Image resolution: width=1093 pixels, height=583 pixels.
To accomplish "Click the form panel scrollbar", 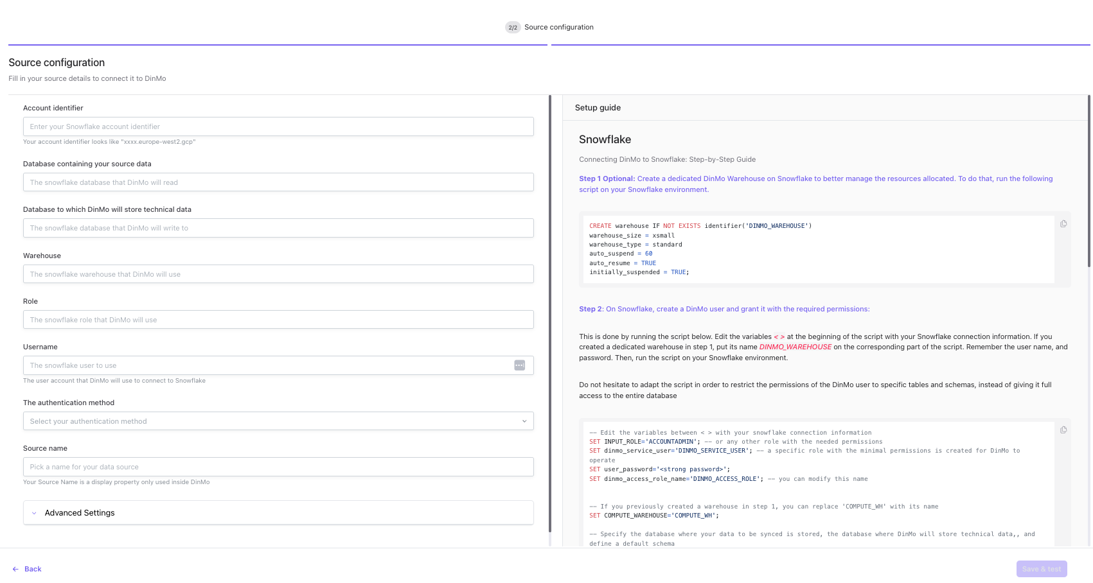I will pyautogui.click(x=550, y=313).
